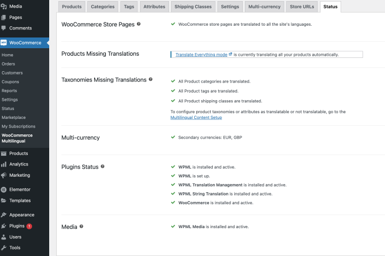Click Products label in admin sidebar

tap(19, 154)
